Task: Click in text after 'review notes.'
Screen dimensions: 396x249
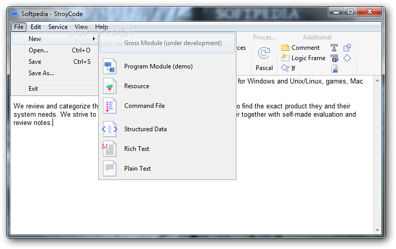Action: click(x=53, y=123)
